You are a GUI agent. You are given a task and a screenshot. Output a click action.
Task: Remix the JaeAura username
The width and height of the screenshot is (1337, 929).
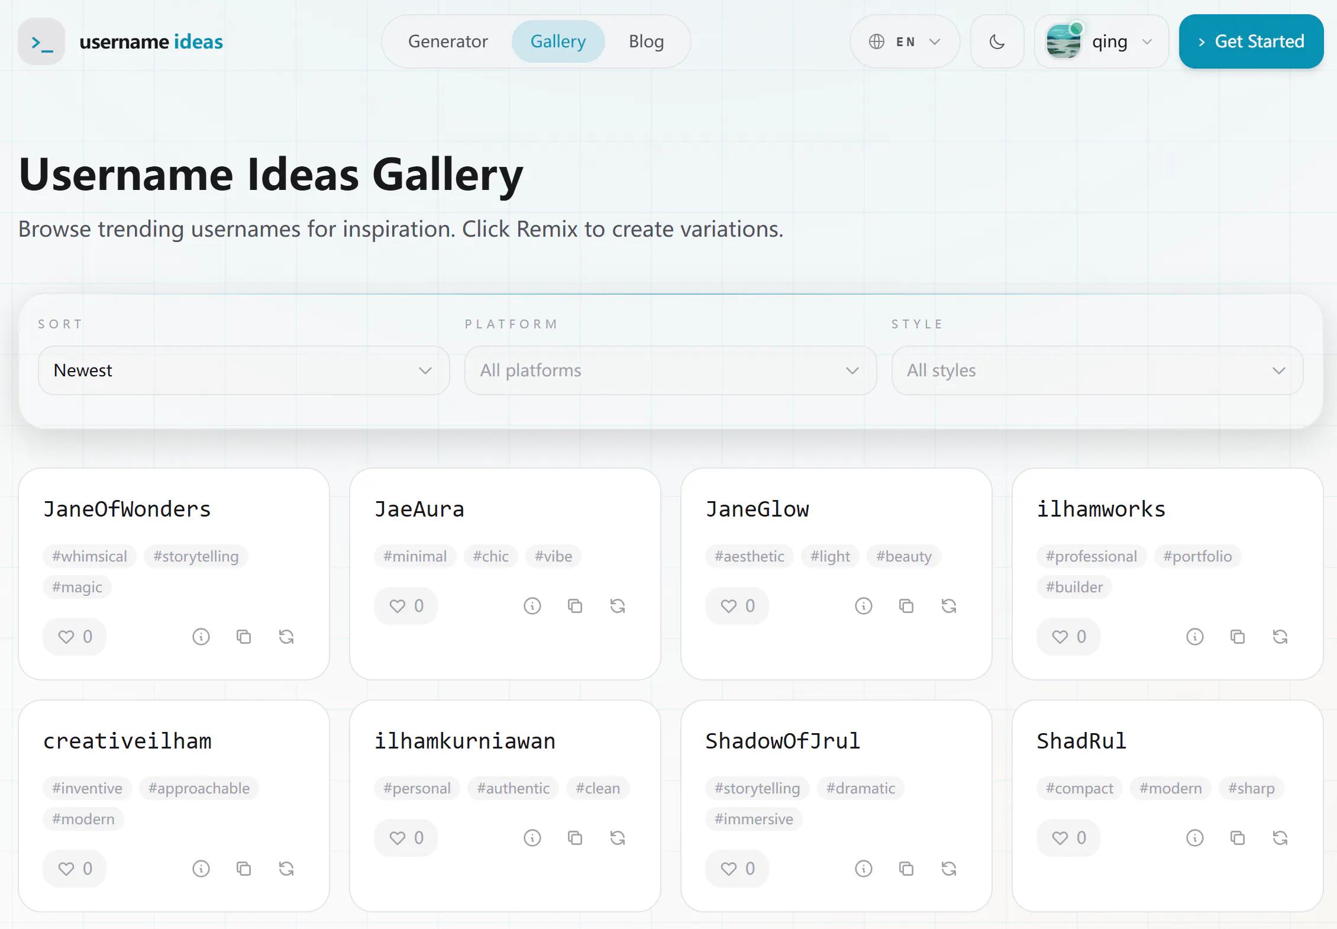click(618, 606)
